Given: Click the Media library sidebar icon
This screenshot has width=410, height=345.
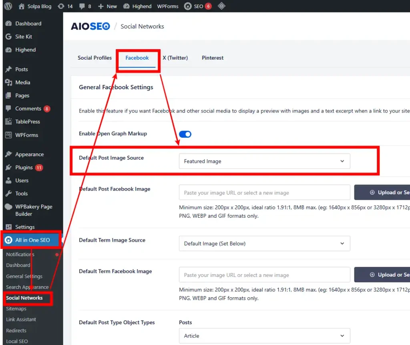Looking at the screenshot, I should click(x=8, y=82).
